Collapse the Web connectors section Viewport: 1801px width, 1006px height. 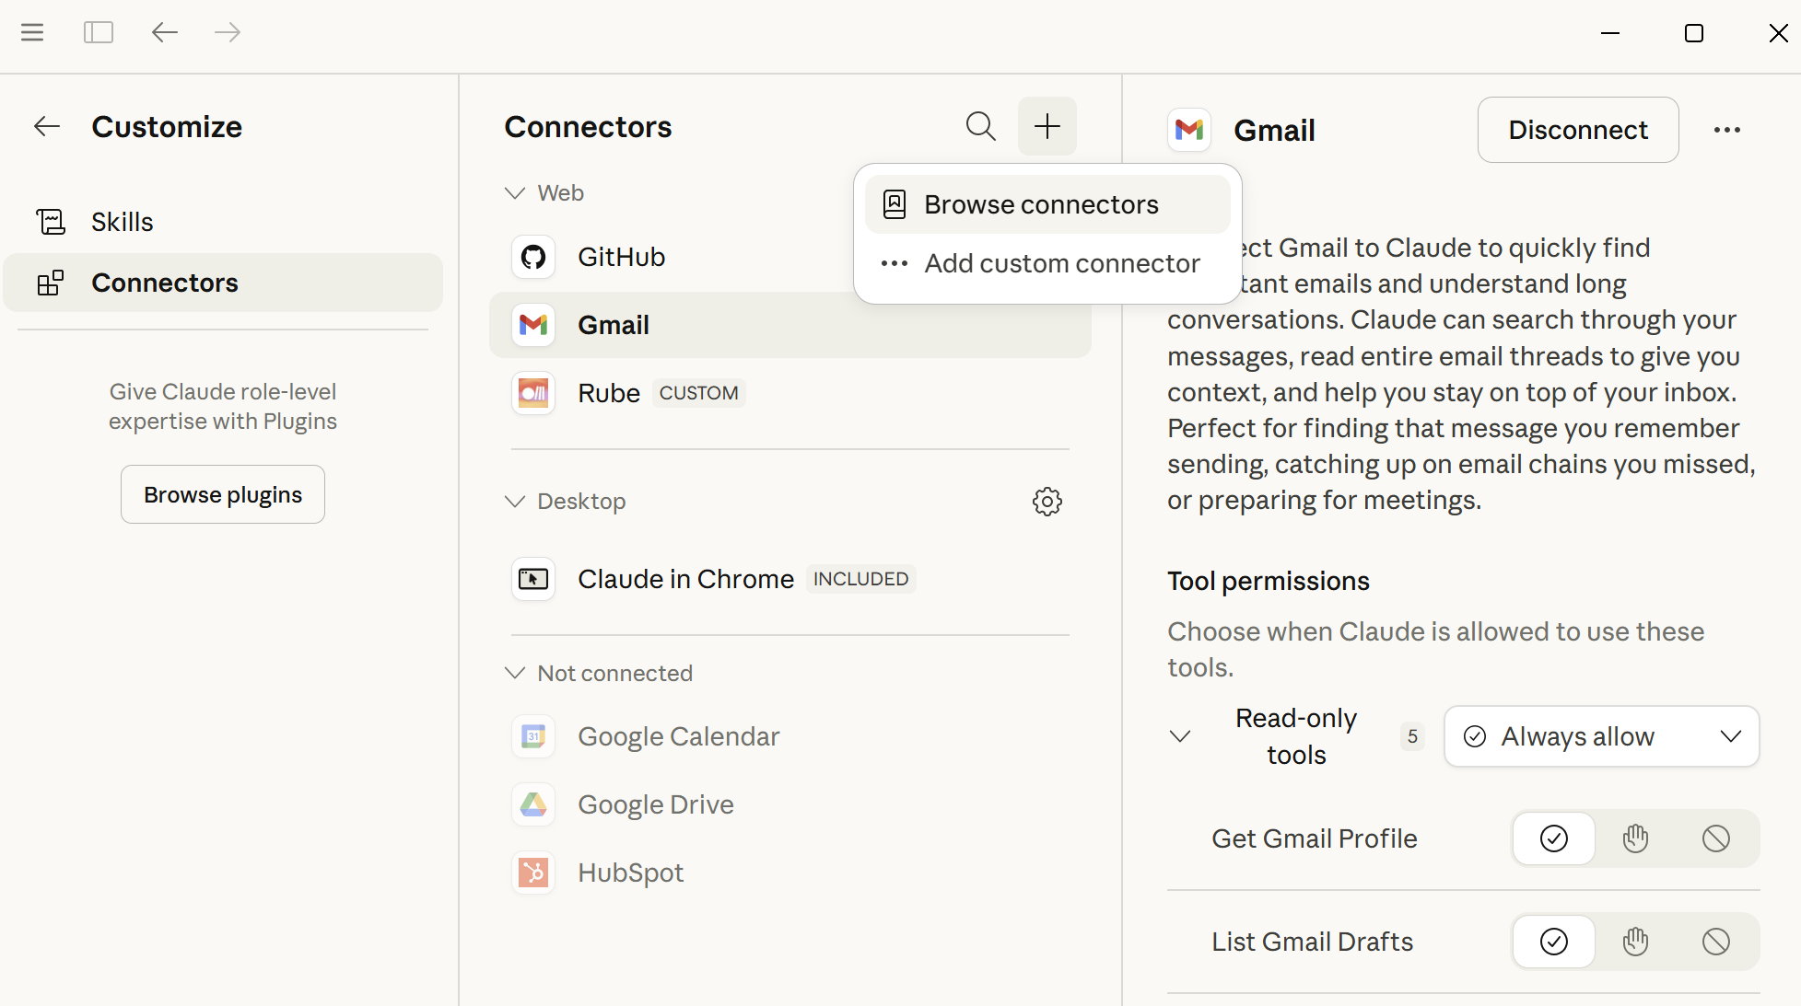(x=515, y=193)
